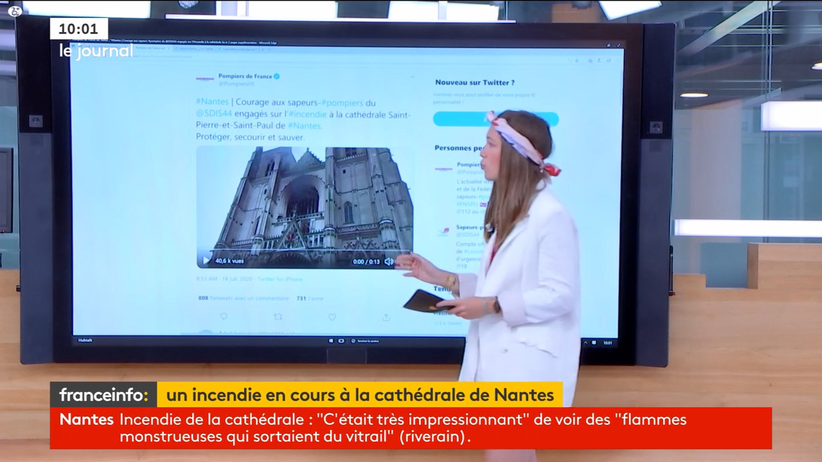Open Pompiers de France profile name
This screenshot has width=822, height=462.
[245, 76]
